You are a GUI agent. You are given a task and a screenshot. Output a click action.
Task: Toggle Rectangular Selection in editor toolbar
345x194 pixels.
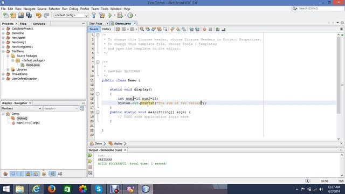click(x=165, y=29)
